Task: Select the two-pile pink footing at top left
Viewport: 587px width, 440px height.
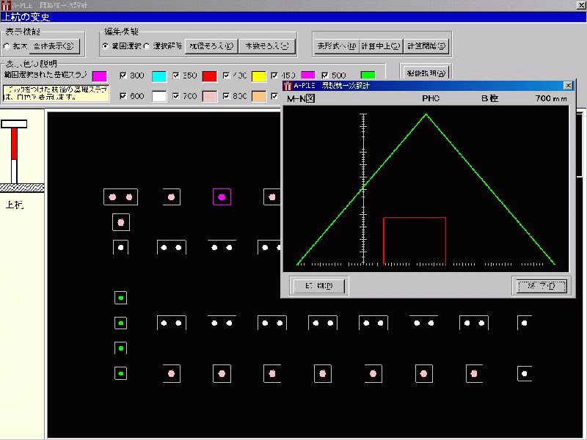Action: (x=120, y=197)
